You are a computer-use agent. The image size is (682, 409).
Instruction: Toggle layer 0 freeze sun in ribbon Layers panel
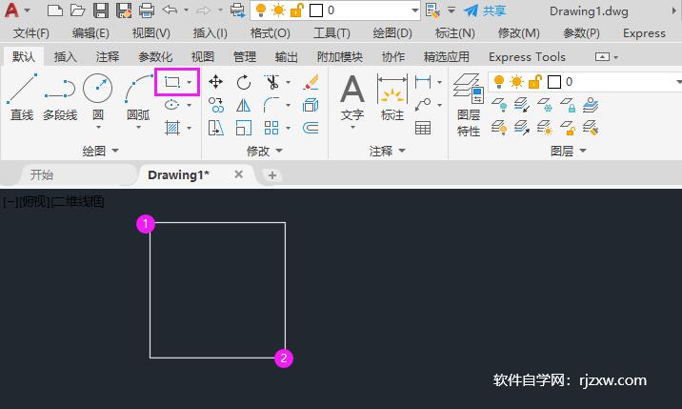pos(516,81)
